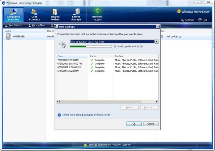The image size is (215, 151).
Task: Click the Restore... button
Action: (x=149, y=107)
